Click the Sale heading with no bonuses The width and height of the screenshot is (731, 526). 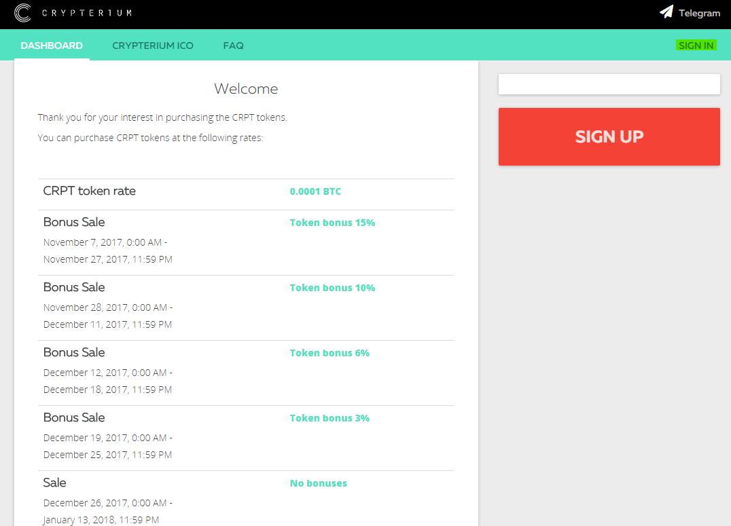[x=54, y=483]
